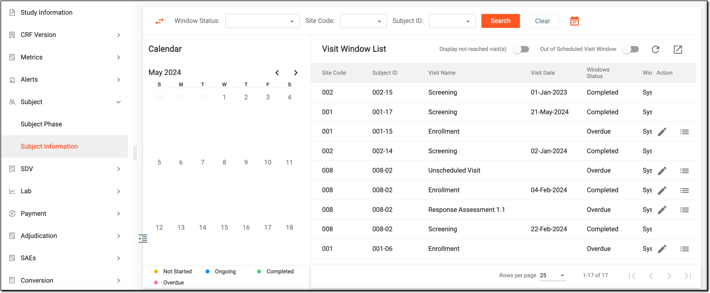This screenshot has width=710, height=293.
Task: Edit the 001-15 Enrollment row
Action: click(662, 132)
